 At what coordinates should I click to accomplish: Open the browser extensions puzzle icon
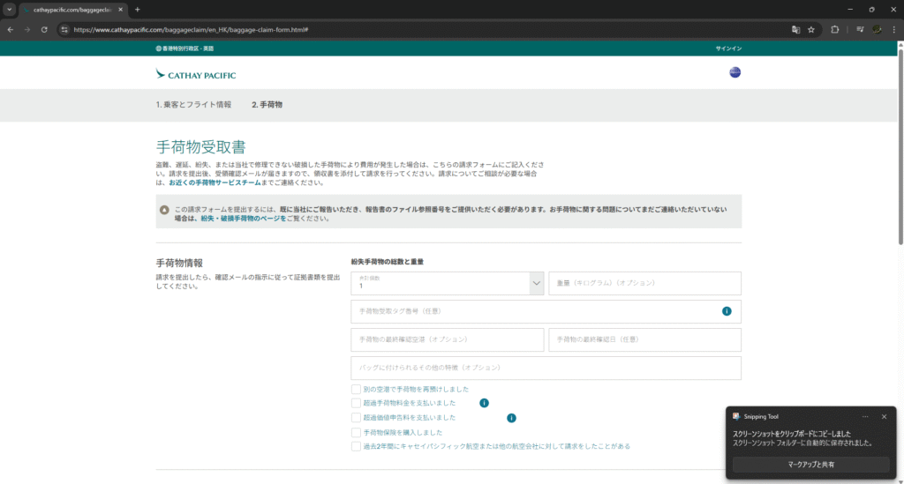(x=834, y=29)
